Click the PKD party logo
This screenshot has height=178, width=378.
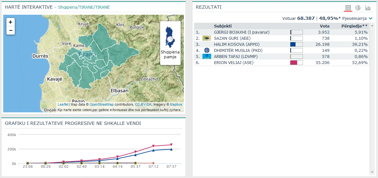[207, 50]
